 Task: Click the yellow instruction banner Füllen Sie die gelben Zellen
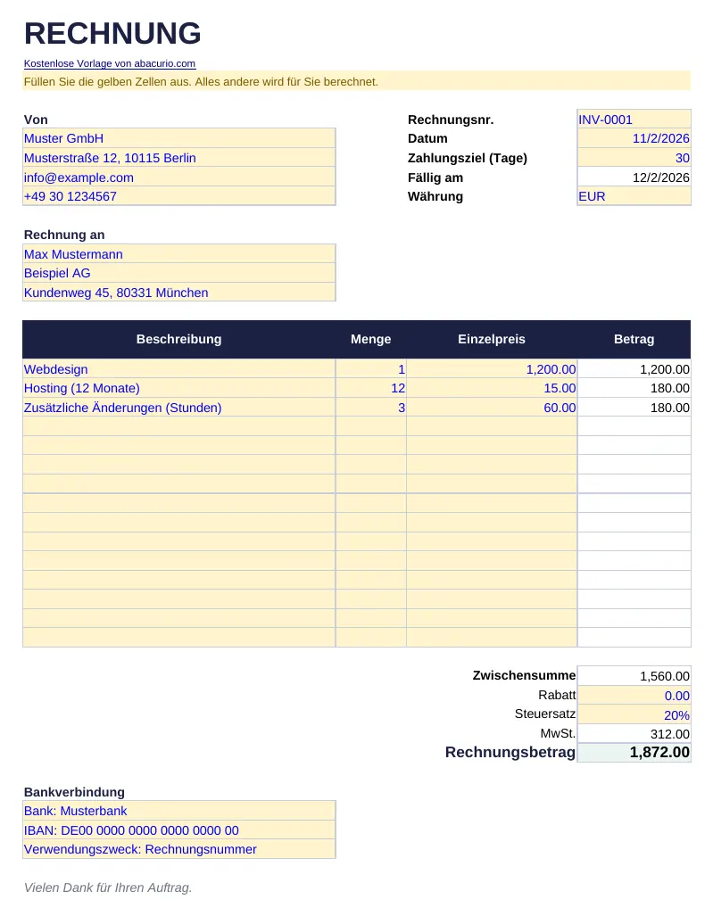click(x=357, y=81)
